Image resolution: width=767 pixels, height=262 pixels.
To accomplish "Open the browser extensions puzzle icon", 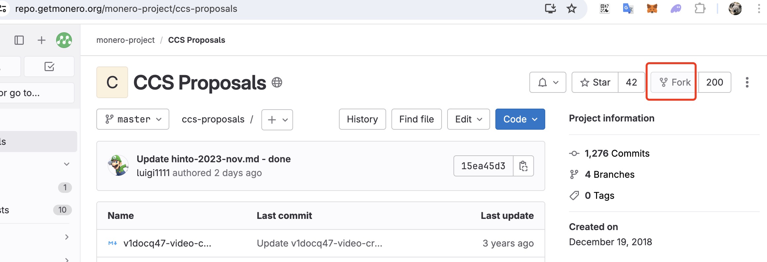I will click(700, 9).
